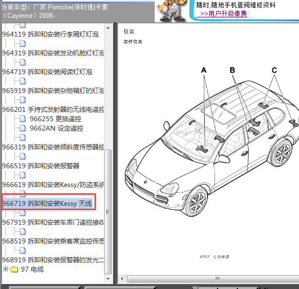Click document icon under 968519 item

(x=23, y=250)
